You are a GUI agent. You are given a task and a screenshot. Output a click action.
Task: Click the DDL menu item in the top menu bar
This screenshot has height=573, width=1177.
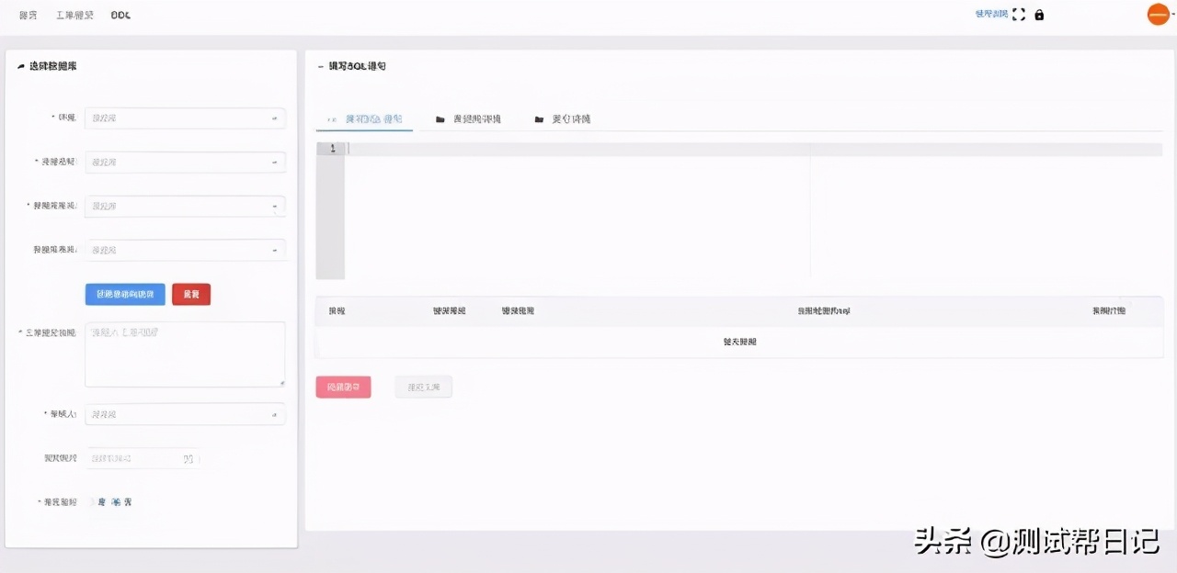click(x=119, y=15)
